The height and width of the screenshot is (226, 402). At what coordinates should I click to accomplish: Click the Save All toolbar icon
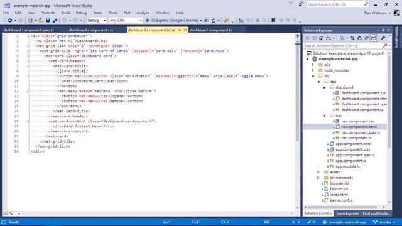pyautogui.click(x=55, y=21)
